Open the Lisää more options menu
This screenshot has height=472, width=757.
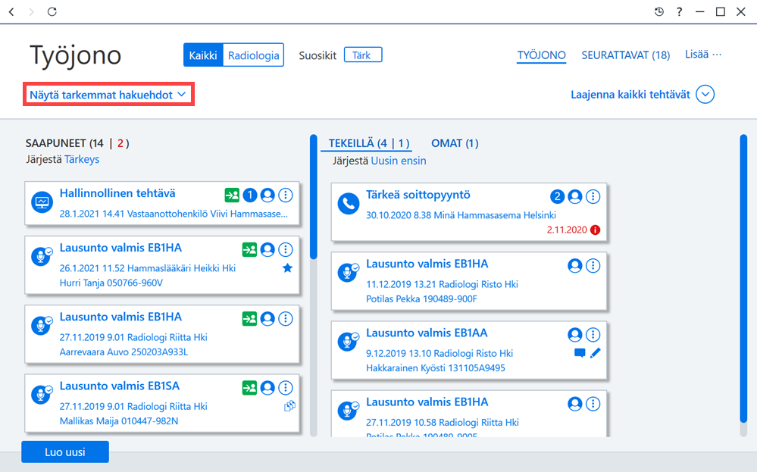(x=703, y=55)
